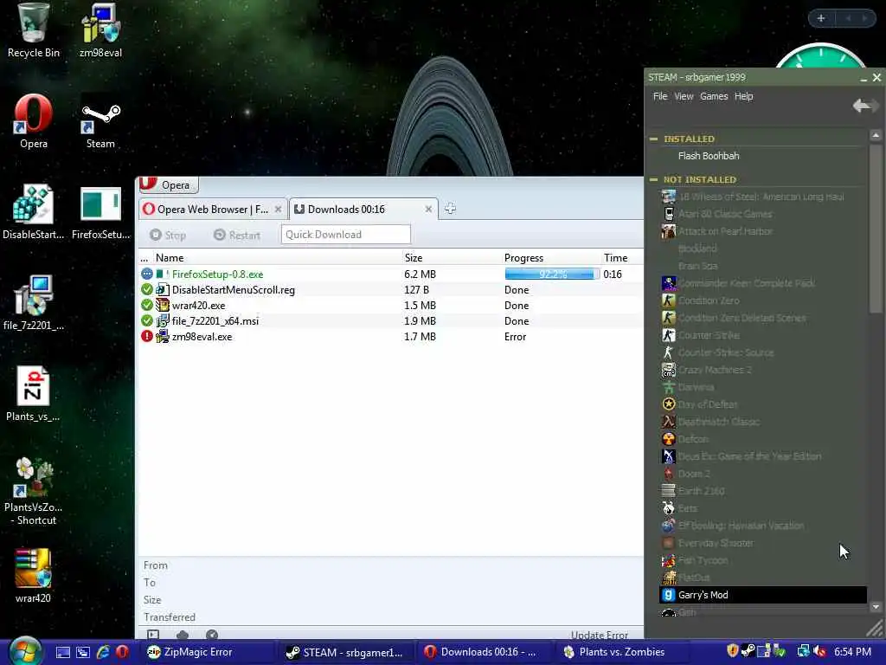The height and width of the screenshot is (665, 886).
Task: Select Counter-Strike: Source in Steam list
Action: pos(763,352)
